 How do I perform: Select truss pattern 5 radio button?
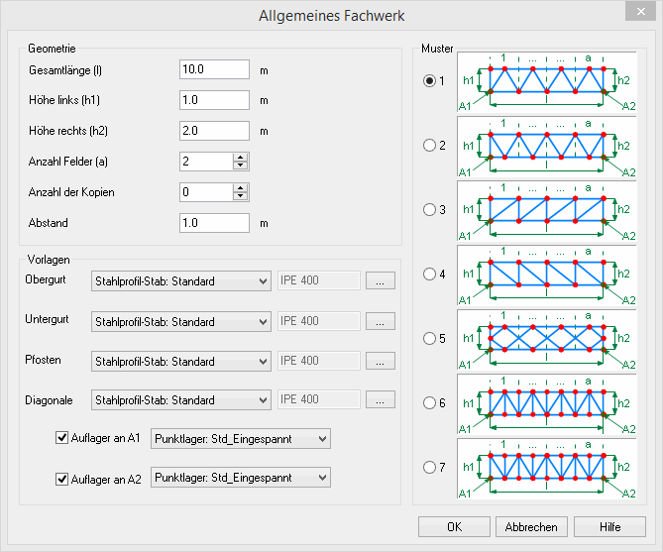pyautogui.click(x=429, y=338)
